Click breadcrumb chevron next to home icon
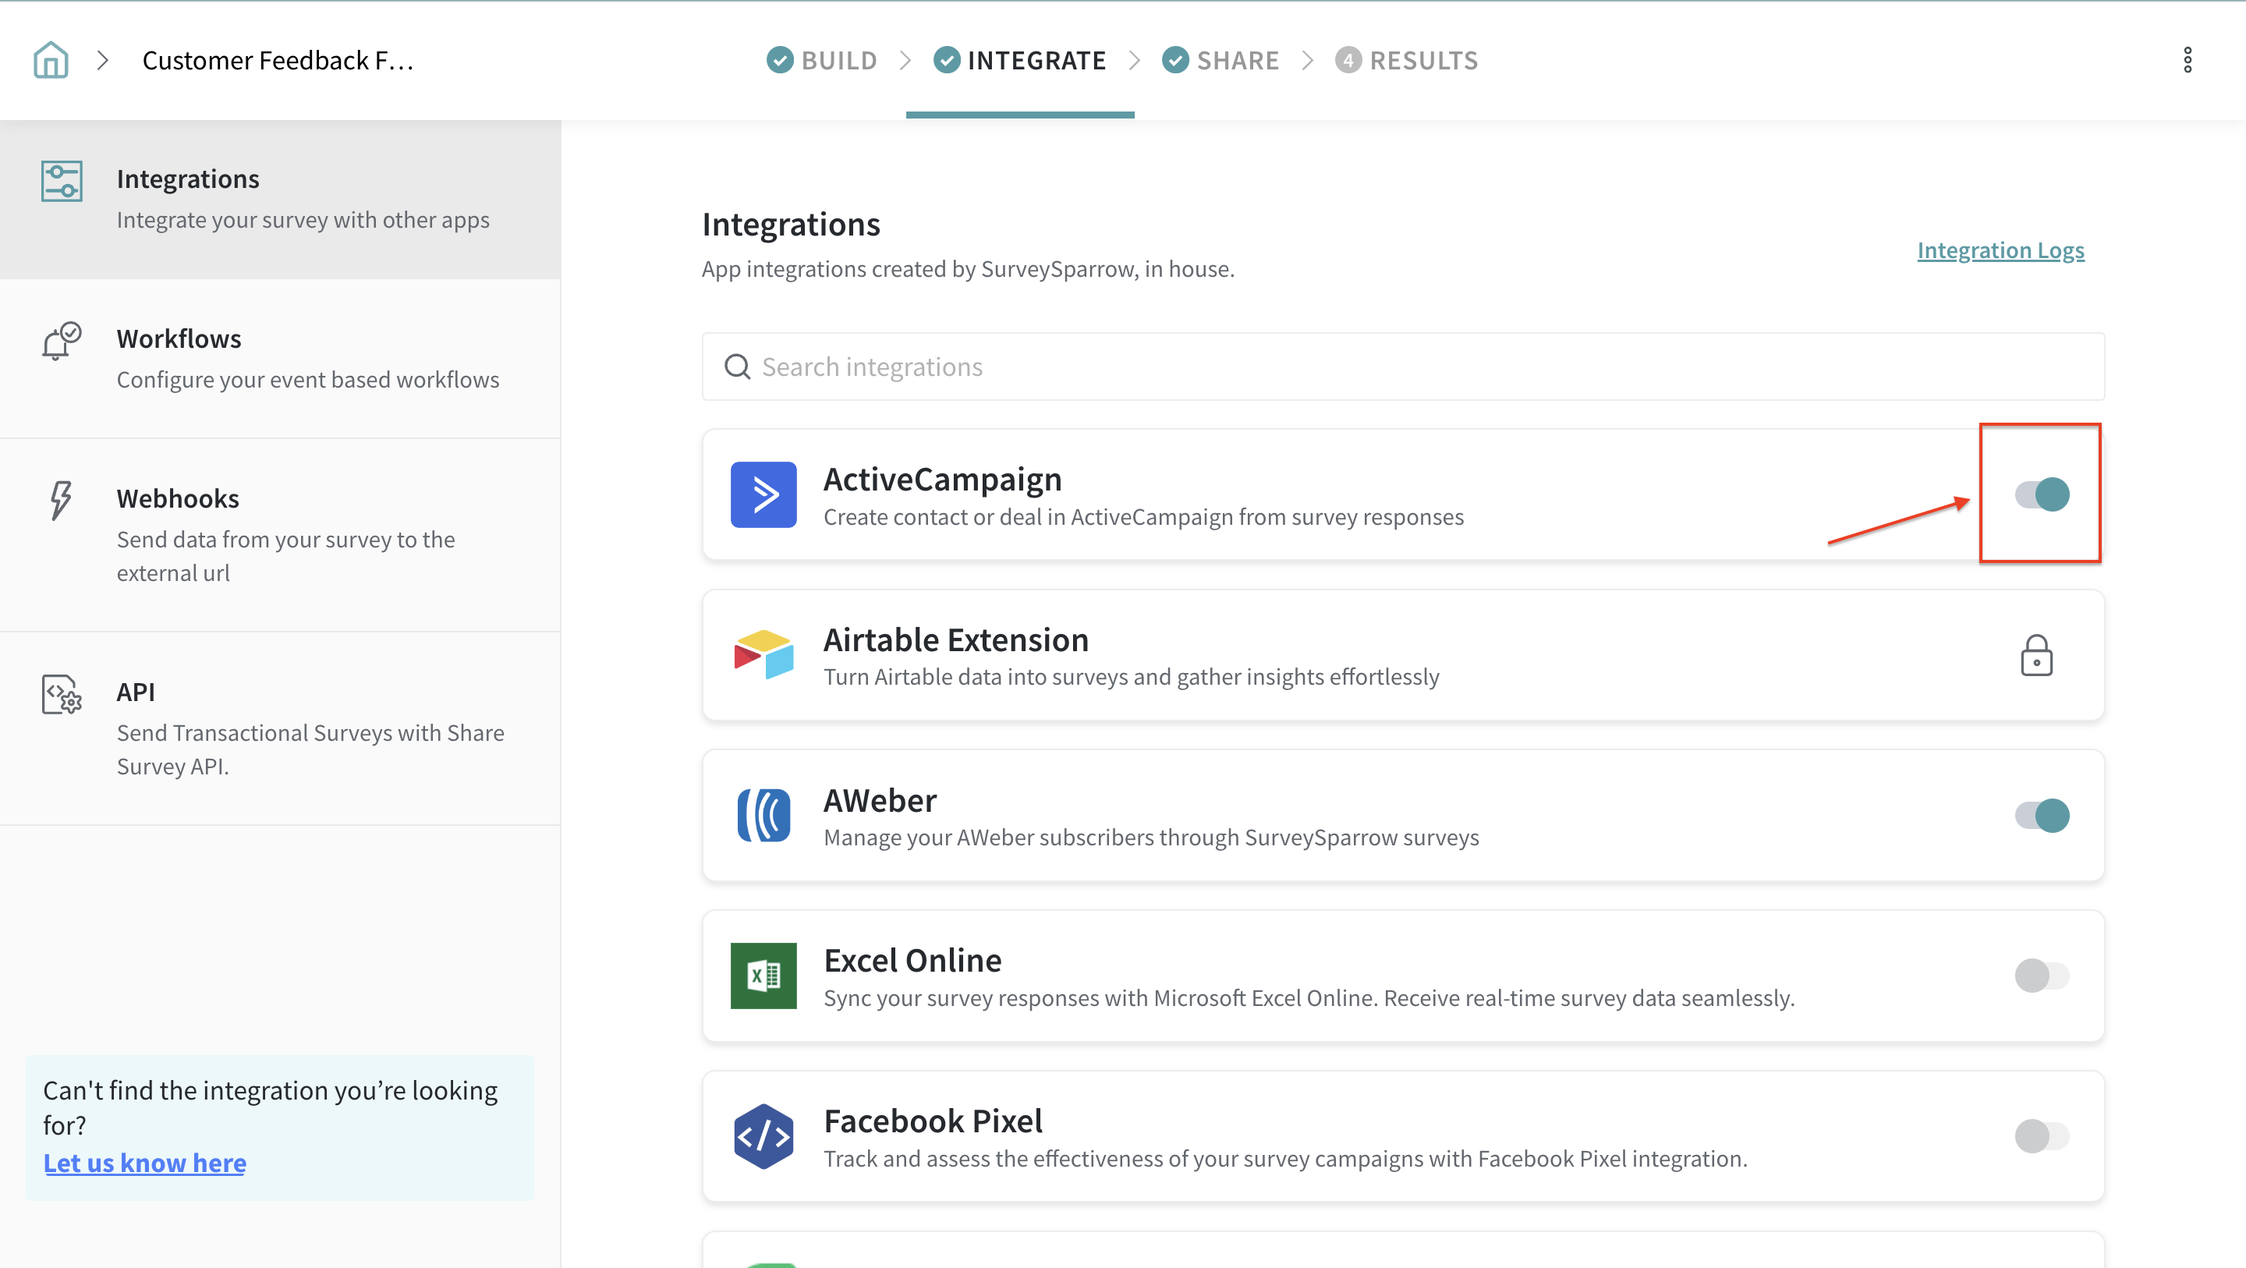 (x=103, y=60)
